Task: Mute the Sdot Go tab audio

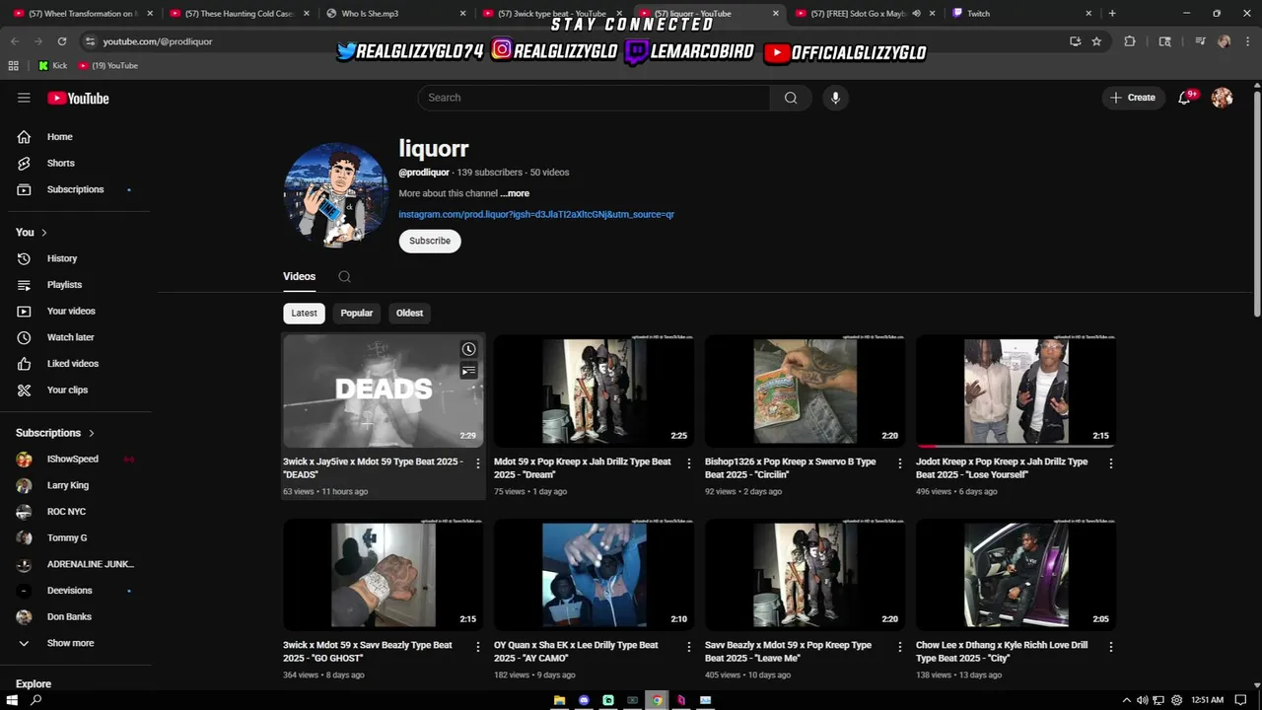Action: (916, 14)
